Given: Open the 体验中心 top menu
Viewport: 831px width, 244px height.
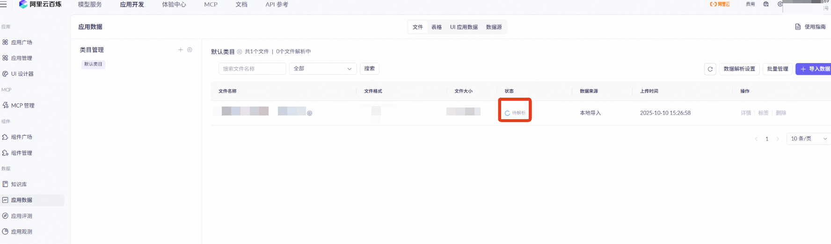Looking at the screenshot, I should pyautogui.click(x=174, y=4).
